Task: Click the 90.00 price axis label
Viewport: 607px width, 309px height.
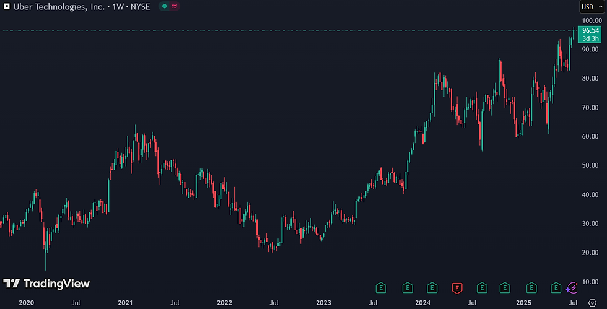Action: [x=590, y=49]
